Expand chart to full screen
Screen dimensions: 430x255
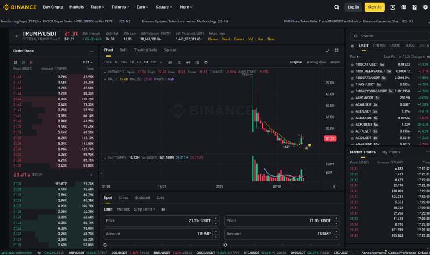click(328, 51)
